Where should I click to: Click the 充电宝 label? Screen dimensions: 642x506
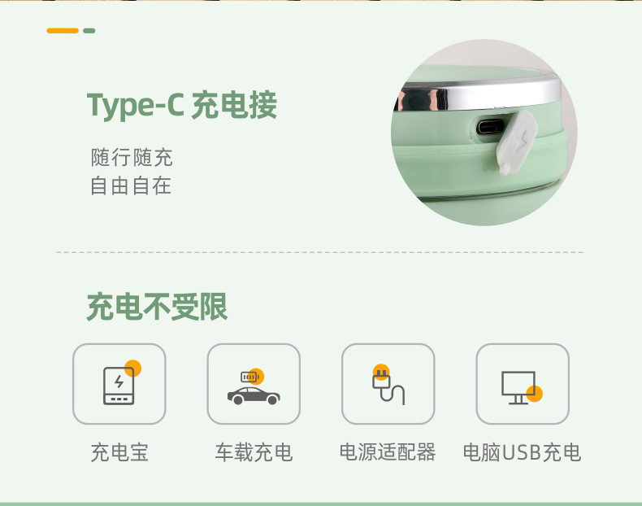(x=119, y=453)
